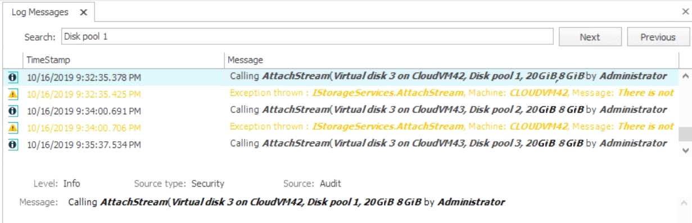Click warning icon of 9:32:35.425 PM row
Image resolution: width=692 pixels, height=223 pixels.
pos(12,94)
